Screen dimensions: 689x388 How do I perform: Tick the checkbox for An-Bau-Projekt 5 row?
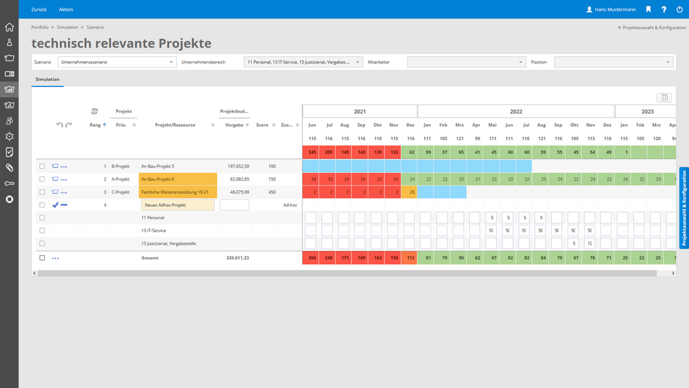42,167
